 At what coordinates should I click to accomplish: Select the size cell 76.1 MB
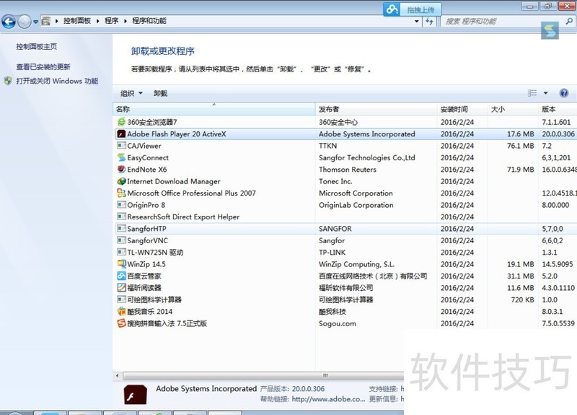pyautogui.click(x=520, y=146)
